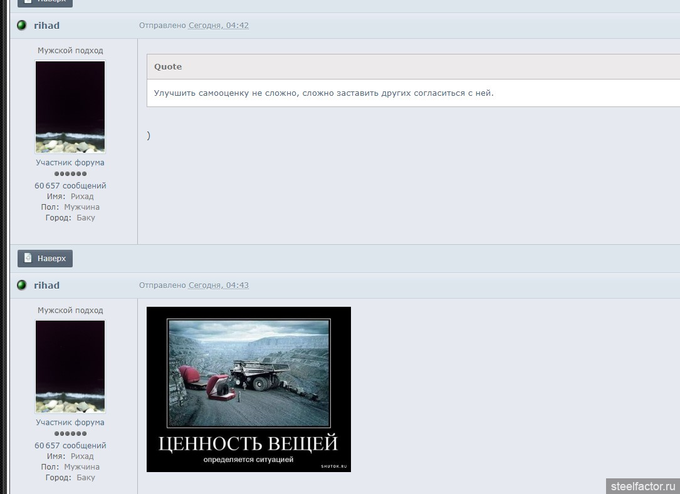This screenshot has height=494, width=680.
Task: Click the Наверх button between the two posts
Action: (x=45, y=258)
